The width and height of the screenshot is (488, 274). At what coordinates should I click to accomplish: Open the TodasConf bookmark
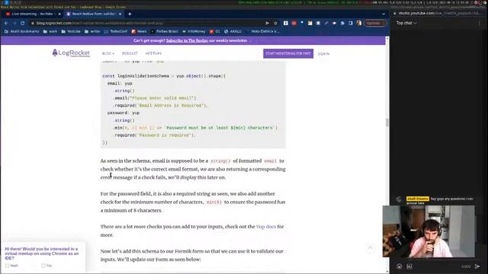click(116, 31)
